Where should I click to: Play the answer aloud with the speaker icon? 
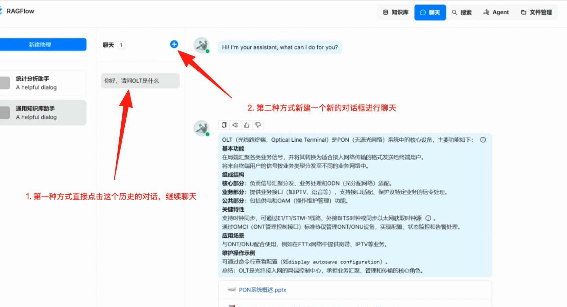235,125
